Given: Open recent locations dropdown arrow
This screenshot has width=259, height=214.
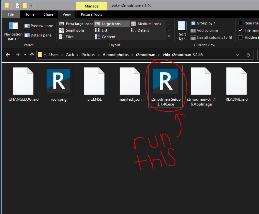Looking at the screenshot, I should tap(25, 54).
